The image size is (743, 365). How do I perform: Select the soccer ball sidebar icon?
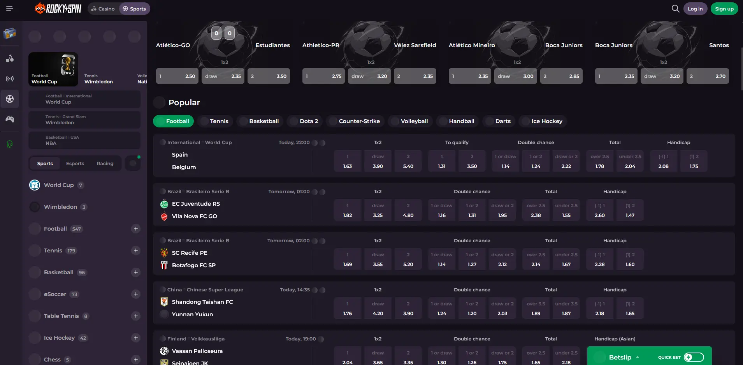[x=10, y=99]
